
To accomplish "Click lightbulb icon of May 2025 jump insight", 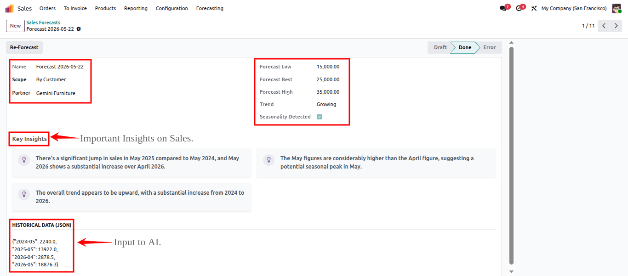I will point(24,160).
